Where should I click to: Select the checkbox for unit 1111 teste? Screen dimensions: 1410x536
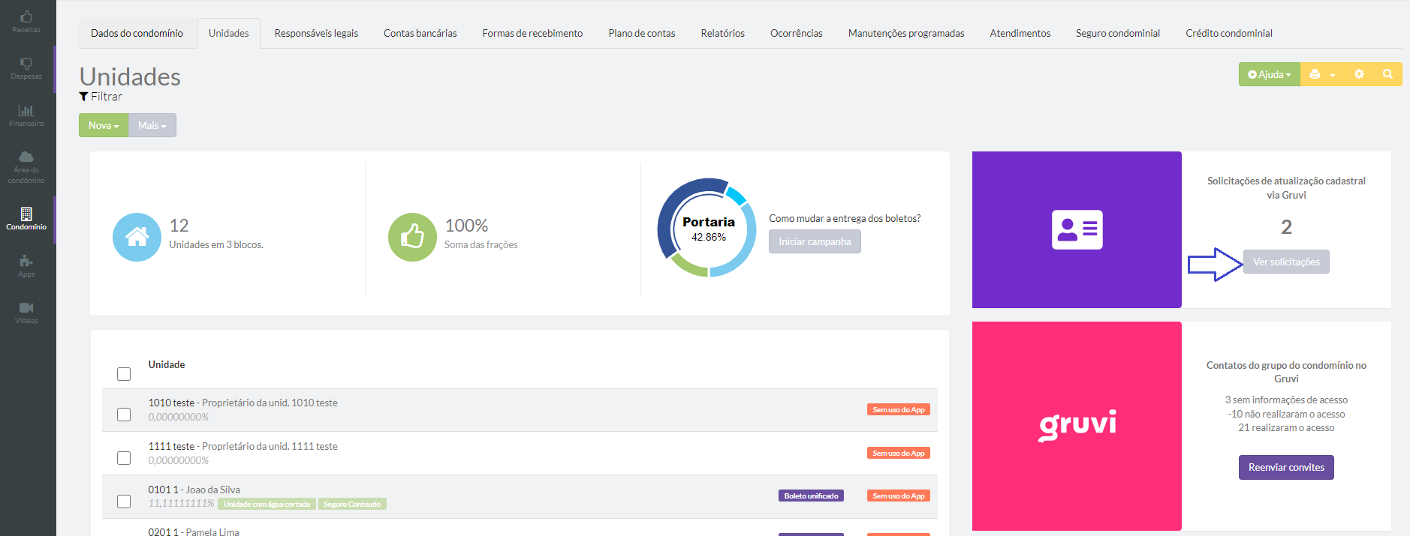(124, 458)
